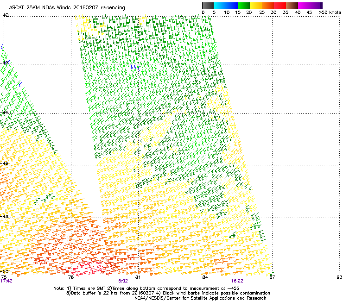
Task: Click the '75' longitude axis label
Action: pos(4,277)
